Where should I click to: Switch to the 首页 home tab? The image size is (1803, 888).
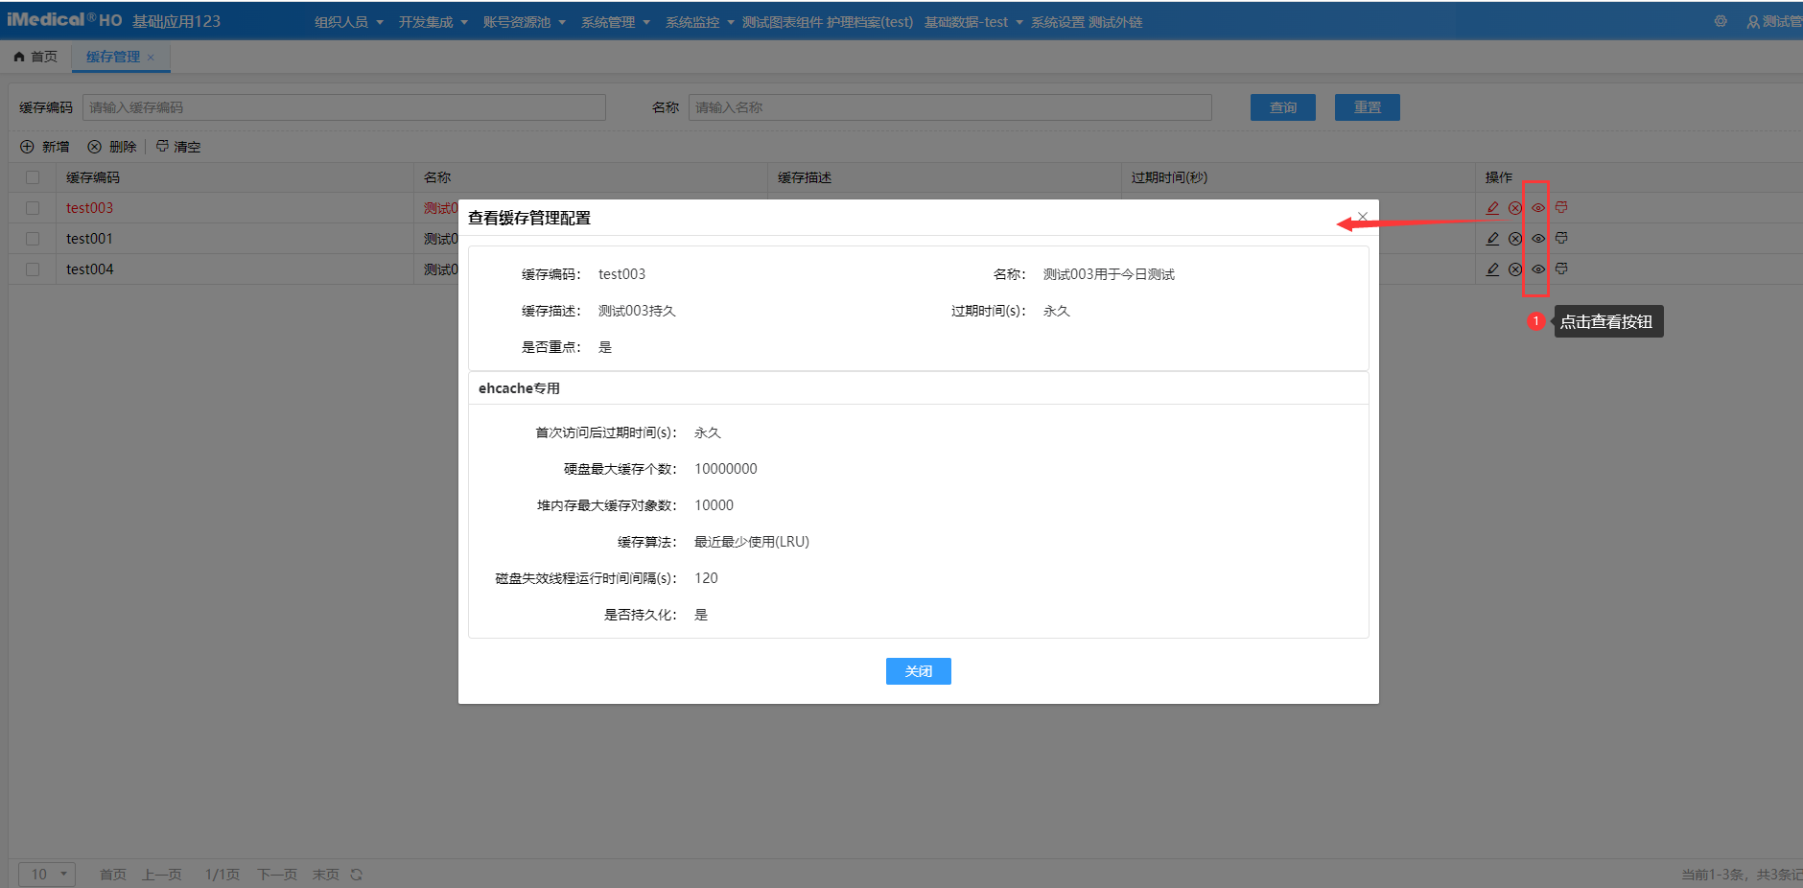click(35, 57)
